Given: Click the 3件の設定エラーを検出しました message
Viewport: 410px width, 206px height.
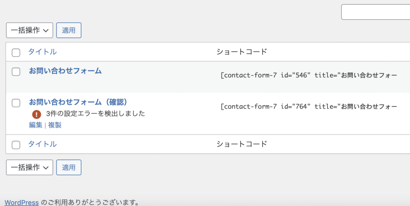Looking at the screenshot, I should pyautogui.click(x=95, y=114).
